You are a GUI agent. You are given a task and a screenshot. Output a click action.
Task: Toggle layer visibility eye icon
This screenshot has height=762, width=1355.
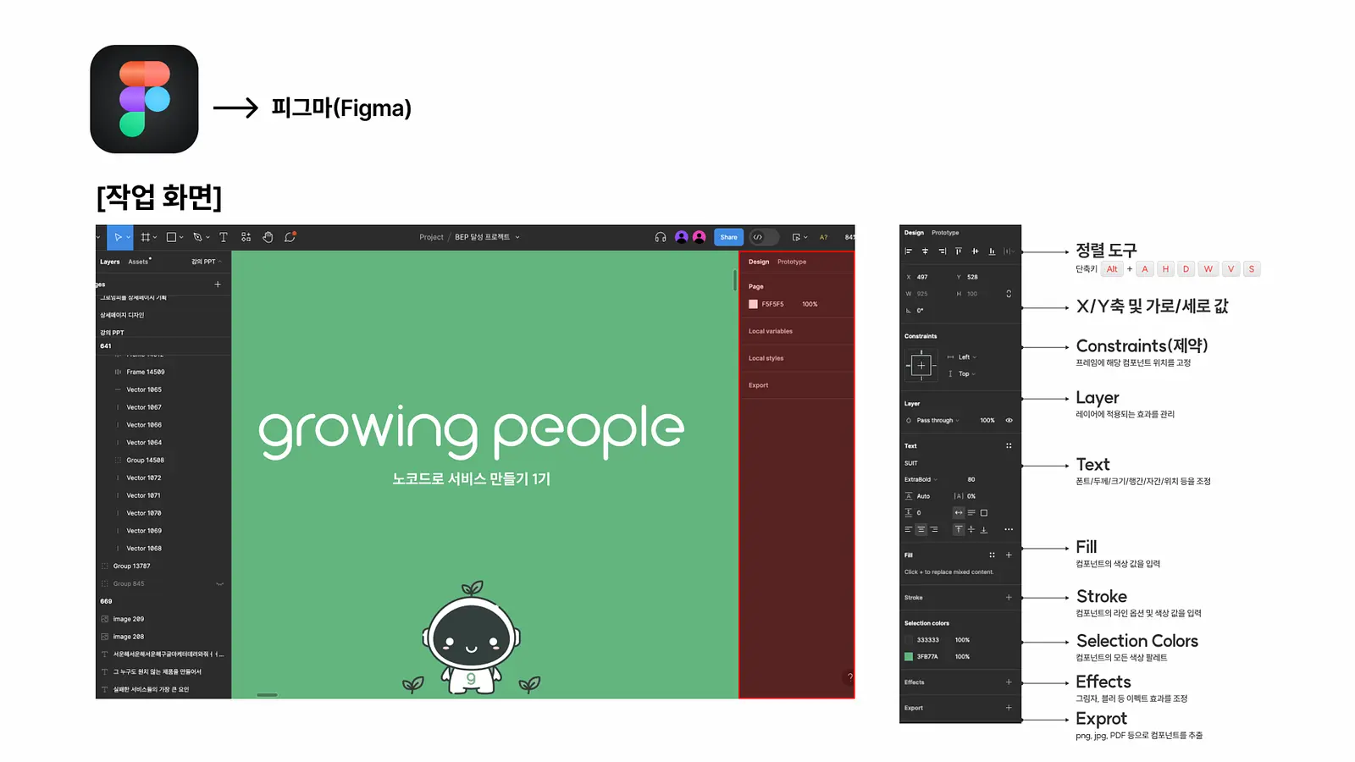click(x=1009, y=420)
